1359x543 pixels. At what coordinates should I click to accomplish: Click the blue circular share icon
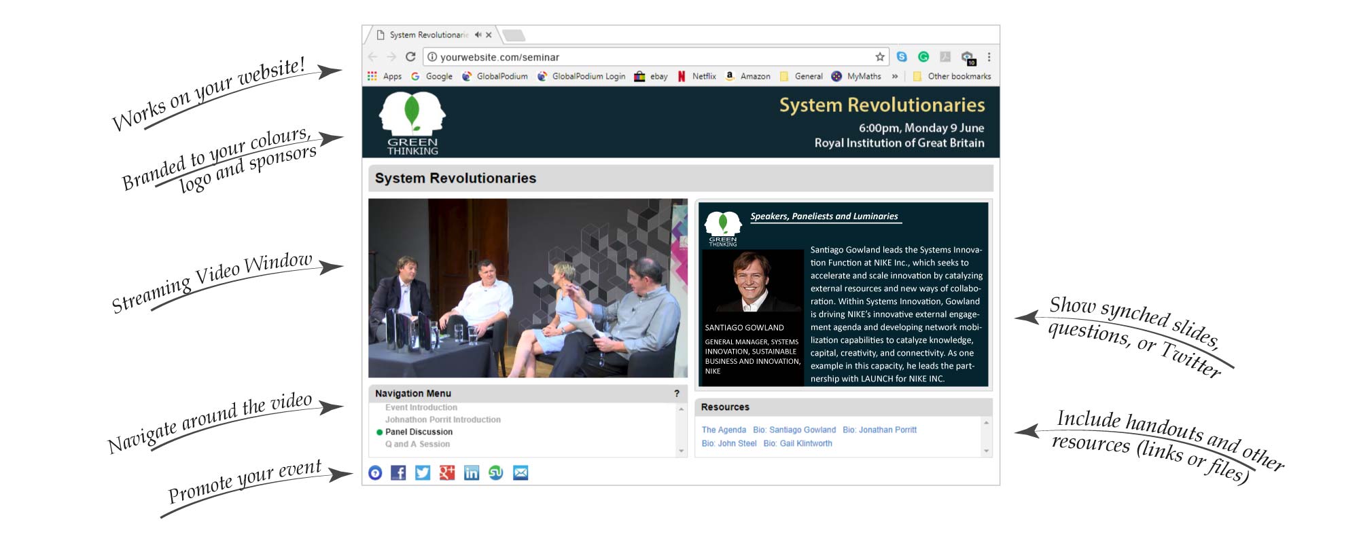pyautogui.click(x=375, y=473)
